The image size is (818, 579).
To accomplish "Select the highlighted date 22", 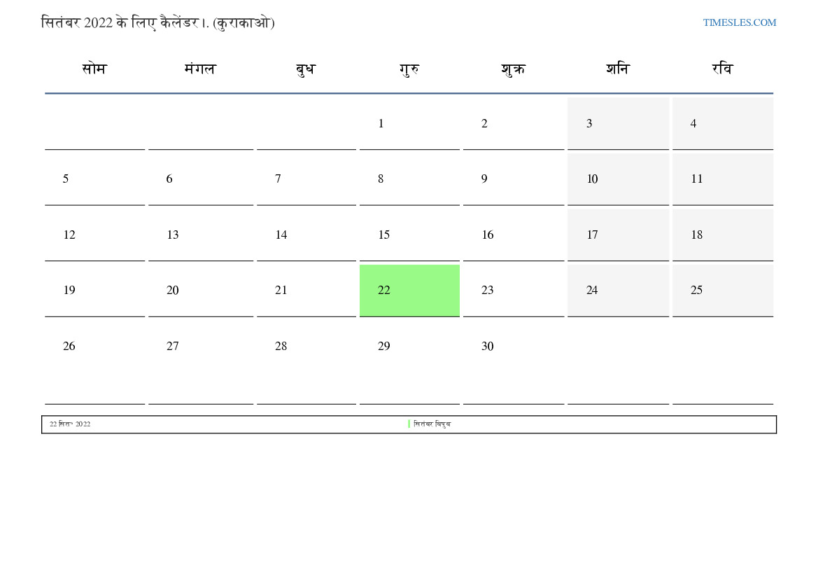I will click(x=409, y=291).
